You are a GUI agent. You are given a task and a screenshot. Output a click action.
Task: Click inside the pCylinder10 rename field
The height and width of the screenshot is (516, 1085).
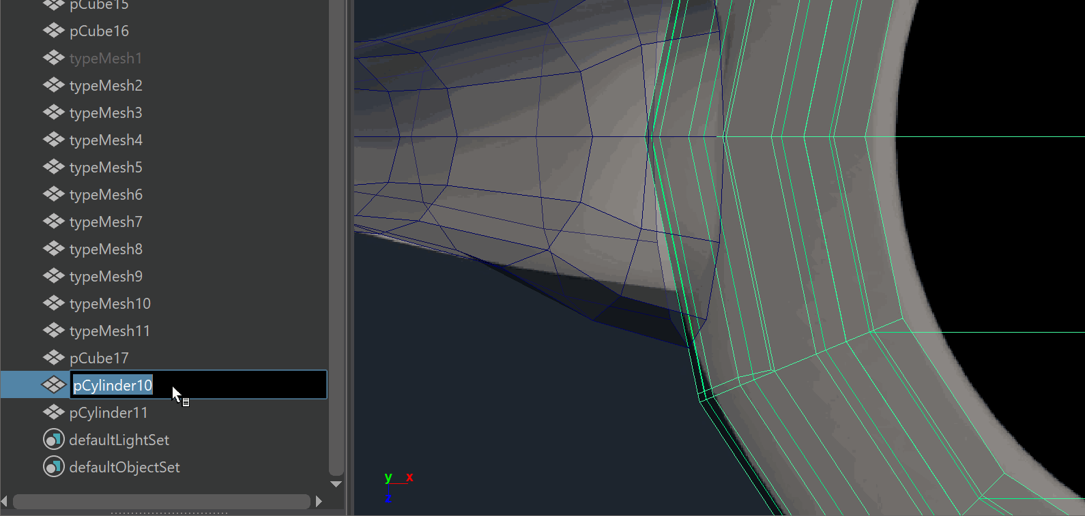239,385
